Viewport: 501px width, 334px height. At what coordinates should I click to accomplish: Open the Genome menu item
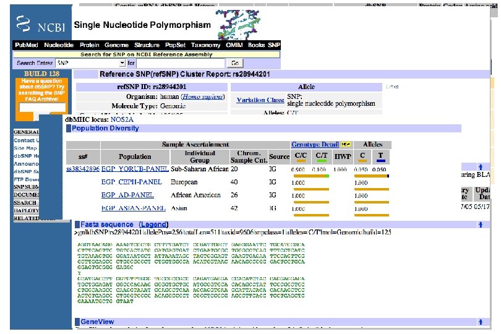(116, 45)
